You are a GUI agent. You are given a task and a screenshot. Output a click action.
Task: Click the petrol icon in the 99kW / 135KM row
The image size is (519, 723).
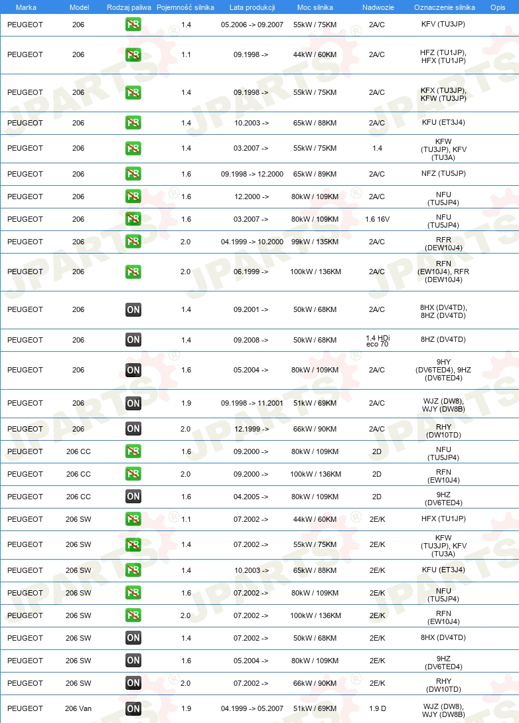pos(133,242)
